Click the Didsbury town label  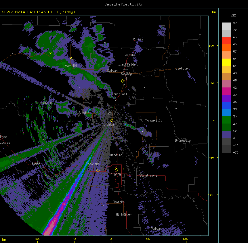tap(110, 124)
